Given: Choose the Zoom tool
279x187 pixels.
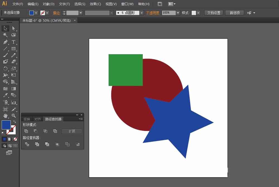Looking at the screenshot, I should pyautogui.click(x=13, y=116).
